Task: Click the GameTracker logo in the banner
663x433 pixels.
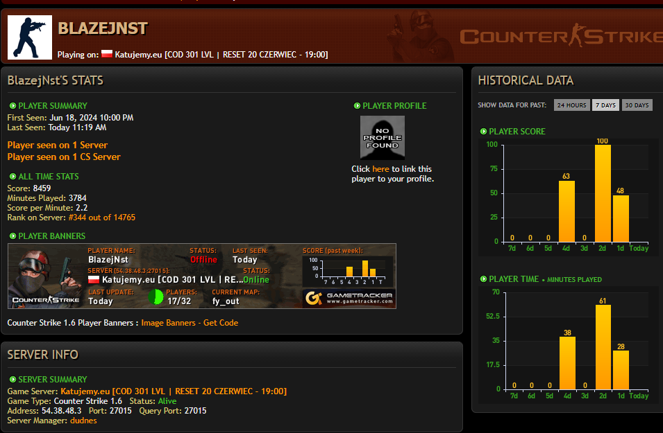Action: coord(349,299)
